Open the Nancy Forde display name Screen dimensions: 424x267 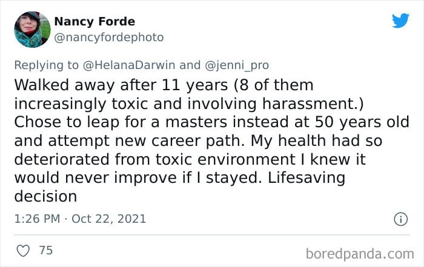pyautogui.click(x=94, y=21)
